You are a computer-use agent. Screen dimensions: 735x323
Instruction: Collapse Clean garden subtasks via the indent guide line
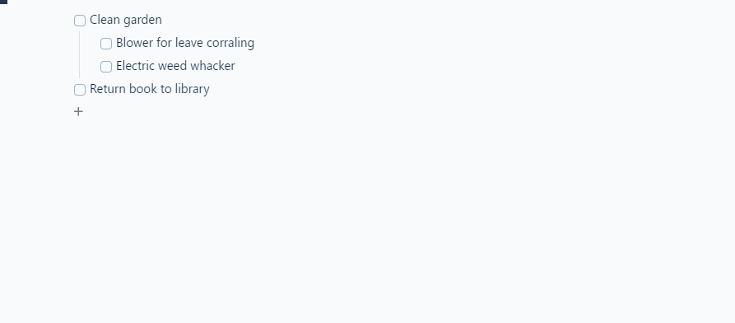[79, 54]
